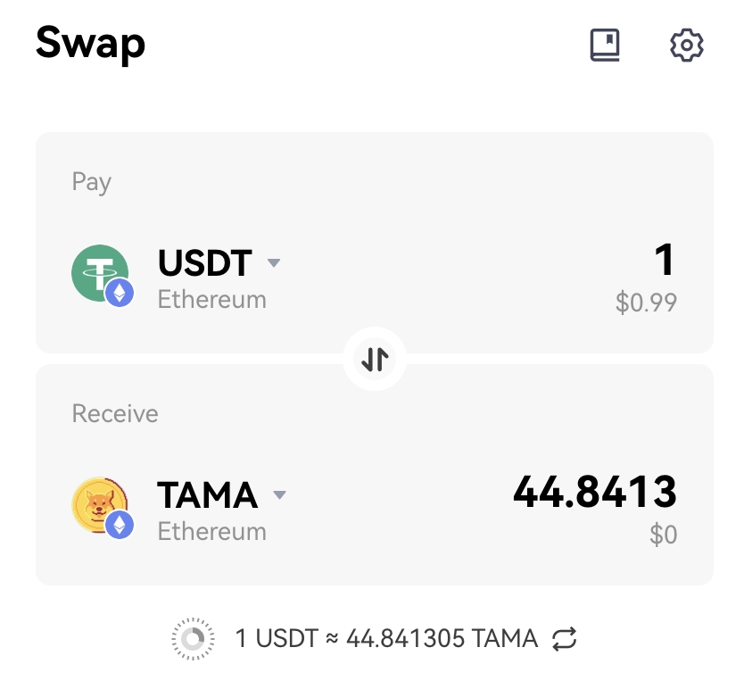Screen dimensions: 744x689
Task: Expand the USDT token dropdown arrow
Action: 274,262
